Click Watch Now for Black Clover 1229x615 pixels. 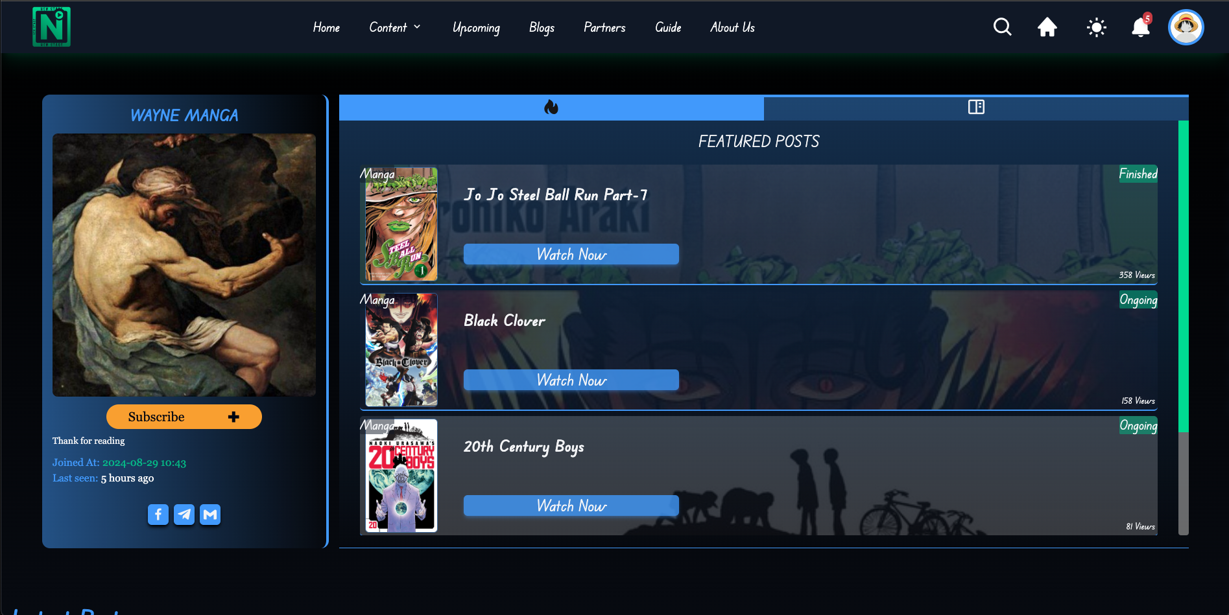coord(571,380)
